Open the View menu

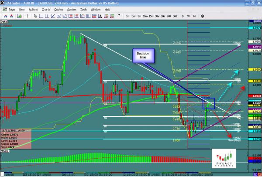[x=22, y=10]
